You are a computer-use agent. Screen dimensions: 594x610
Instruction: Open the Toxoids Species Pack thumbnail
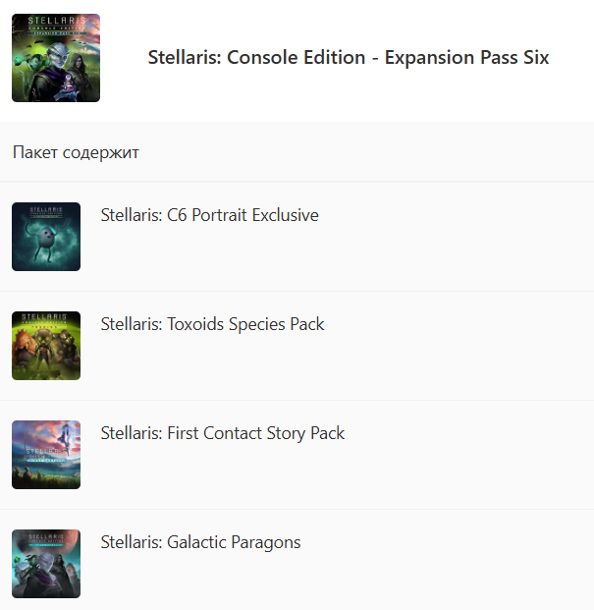click(x=46, y=346)
